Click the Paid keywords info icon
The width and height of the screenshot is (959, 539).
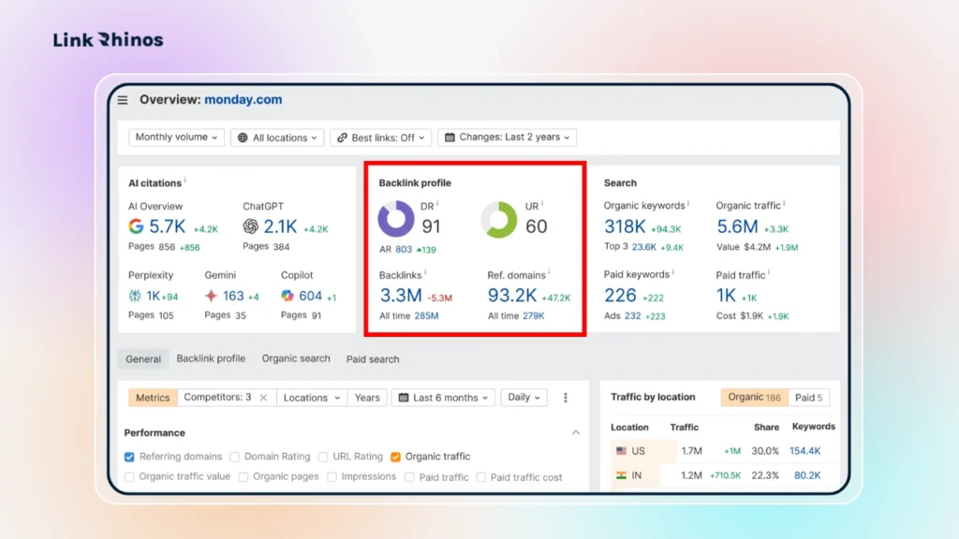click(x=673, y=272)
